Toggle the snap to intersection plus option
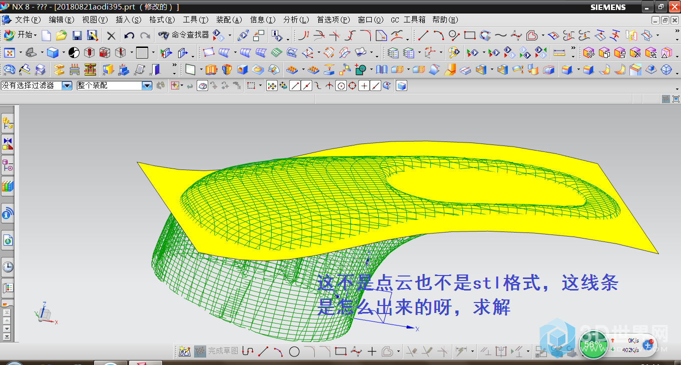 (364, 86)
